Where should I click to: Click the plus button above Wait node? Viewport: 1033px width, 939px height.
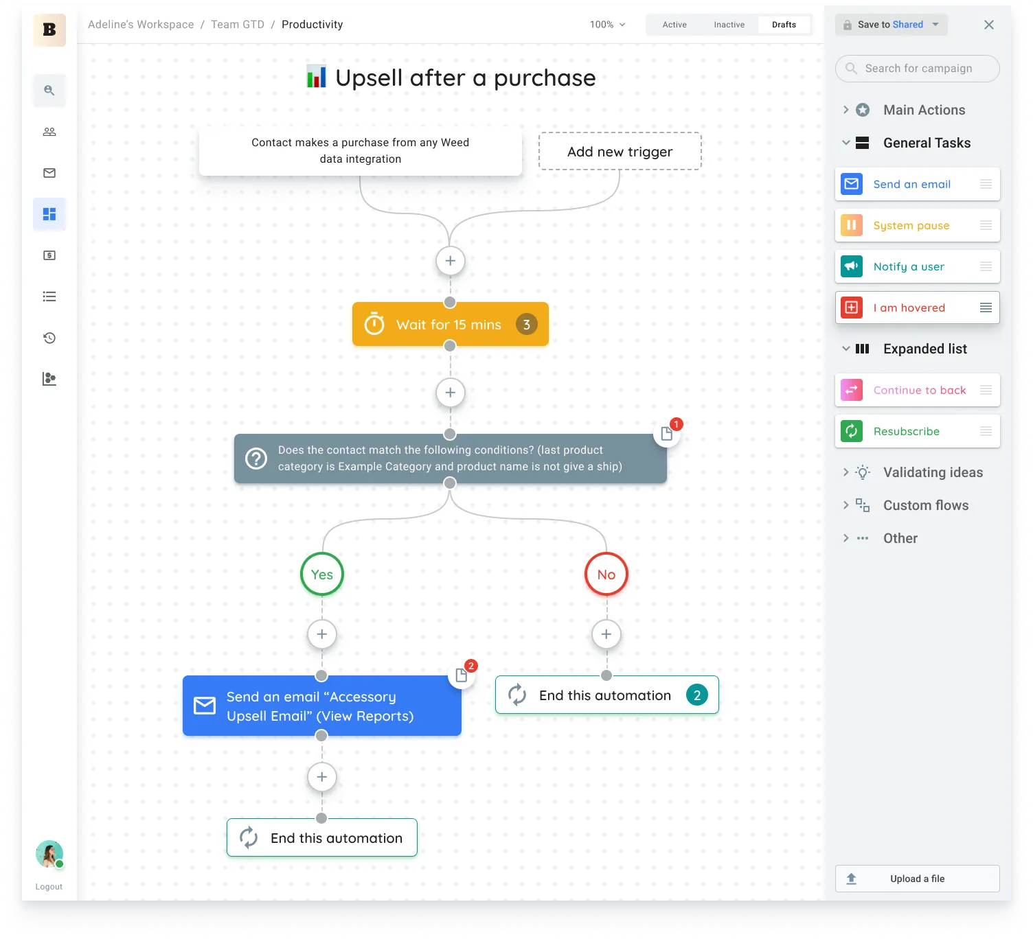coord(451,261)
